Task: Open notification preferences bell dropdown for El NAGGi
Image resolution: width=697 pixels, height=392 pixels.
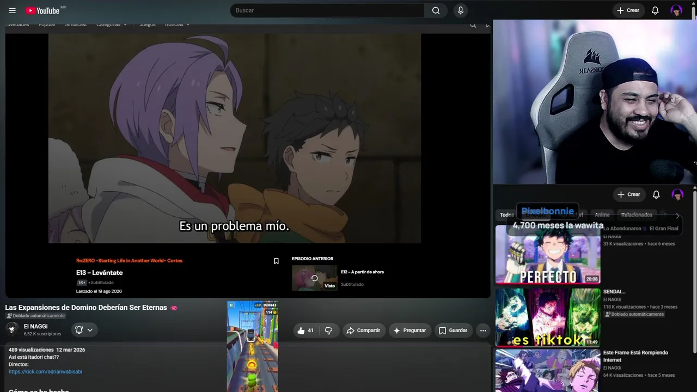Action: click(x=84, y=330)
